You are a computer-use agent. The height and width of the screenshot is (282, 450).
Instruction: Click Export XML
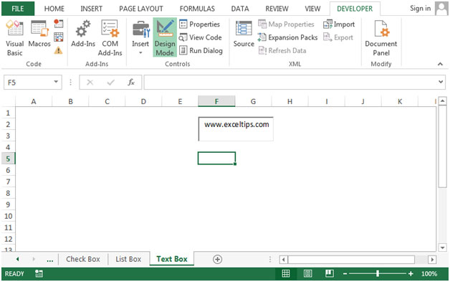tap(338, 37)
